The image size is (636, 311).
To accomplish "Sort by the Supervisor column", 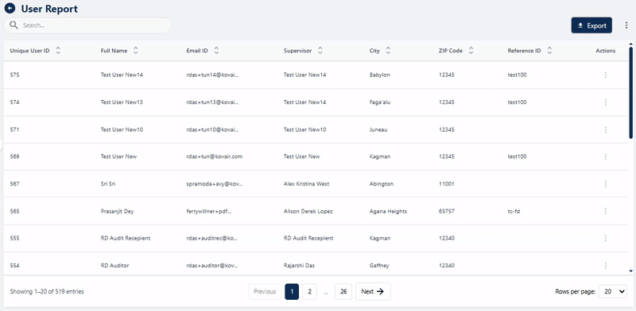I will [x=320, y=51].
